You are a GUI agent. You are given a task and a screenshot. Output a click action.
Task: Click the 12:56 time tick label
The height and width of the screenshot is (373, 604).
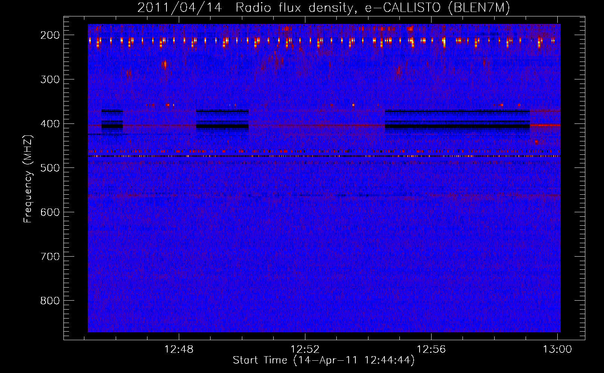coord(431,349)
